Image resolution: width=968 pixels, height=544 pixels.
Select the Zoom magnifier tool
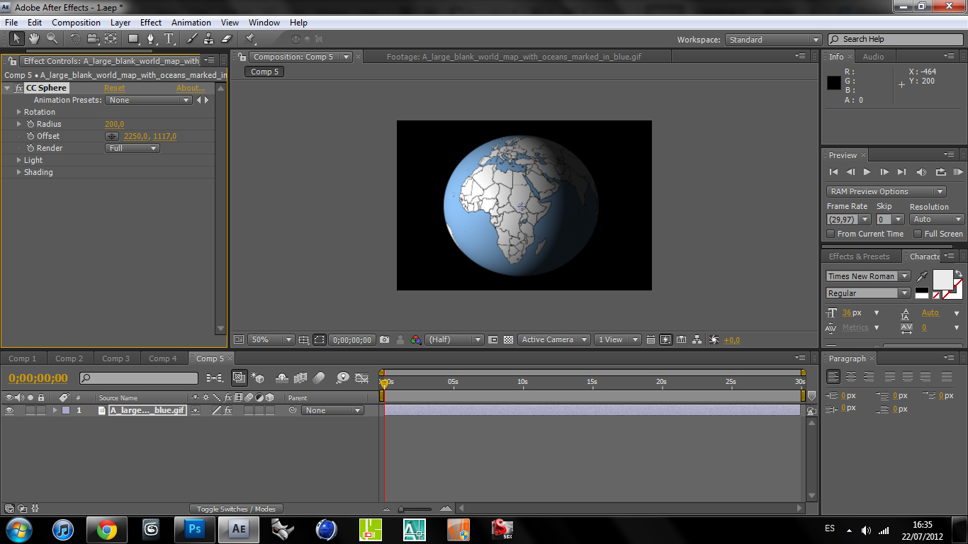click(x=52, y=38)
